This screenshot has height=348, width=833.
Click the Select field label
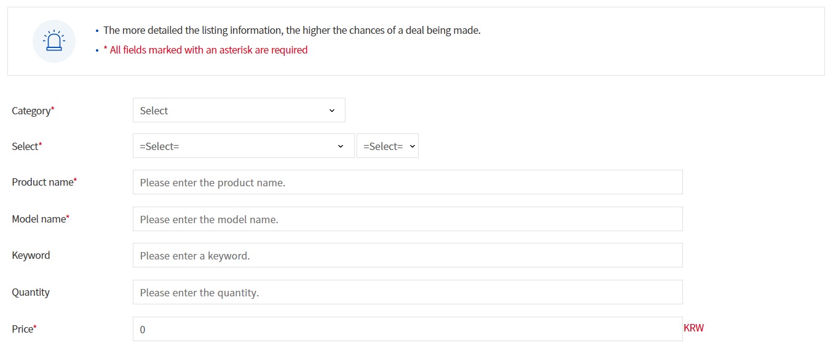coord(25,146)
